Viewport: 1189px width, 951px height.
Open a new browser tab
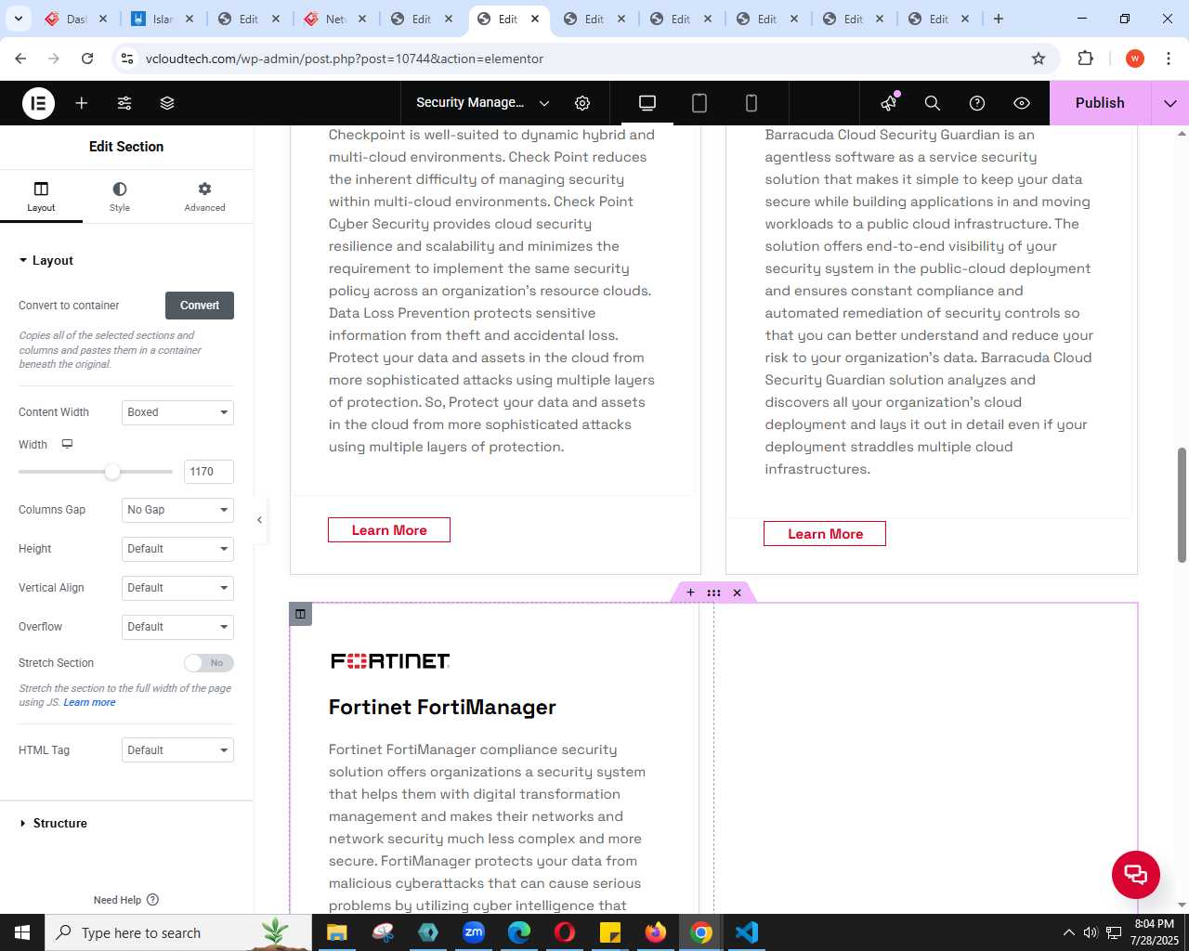(x=999, y=19)
